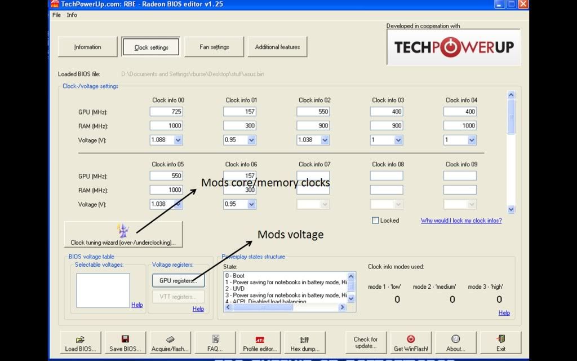Open Clock info 06 voltage dropdown
This screenshot has width=577, height=361.
tap(252, 204)
